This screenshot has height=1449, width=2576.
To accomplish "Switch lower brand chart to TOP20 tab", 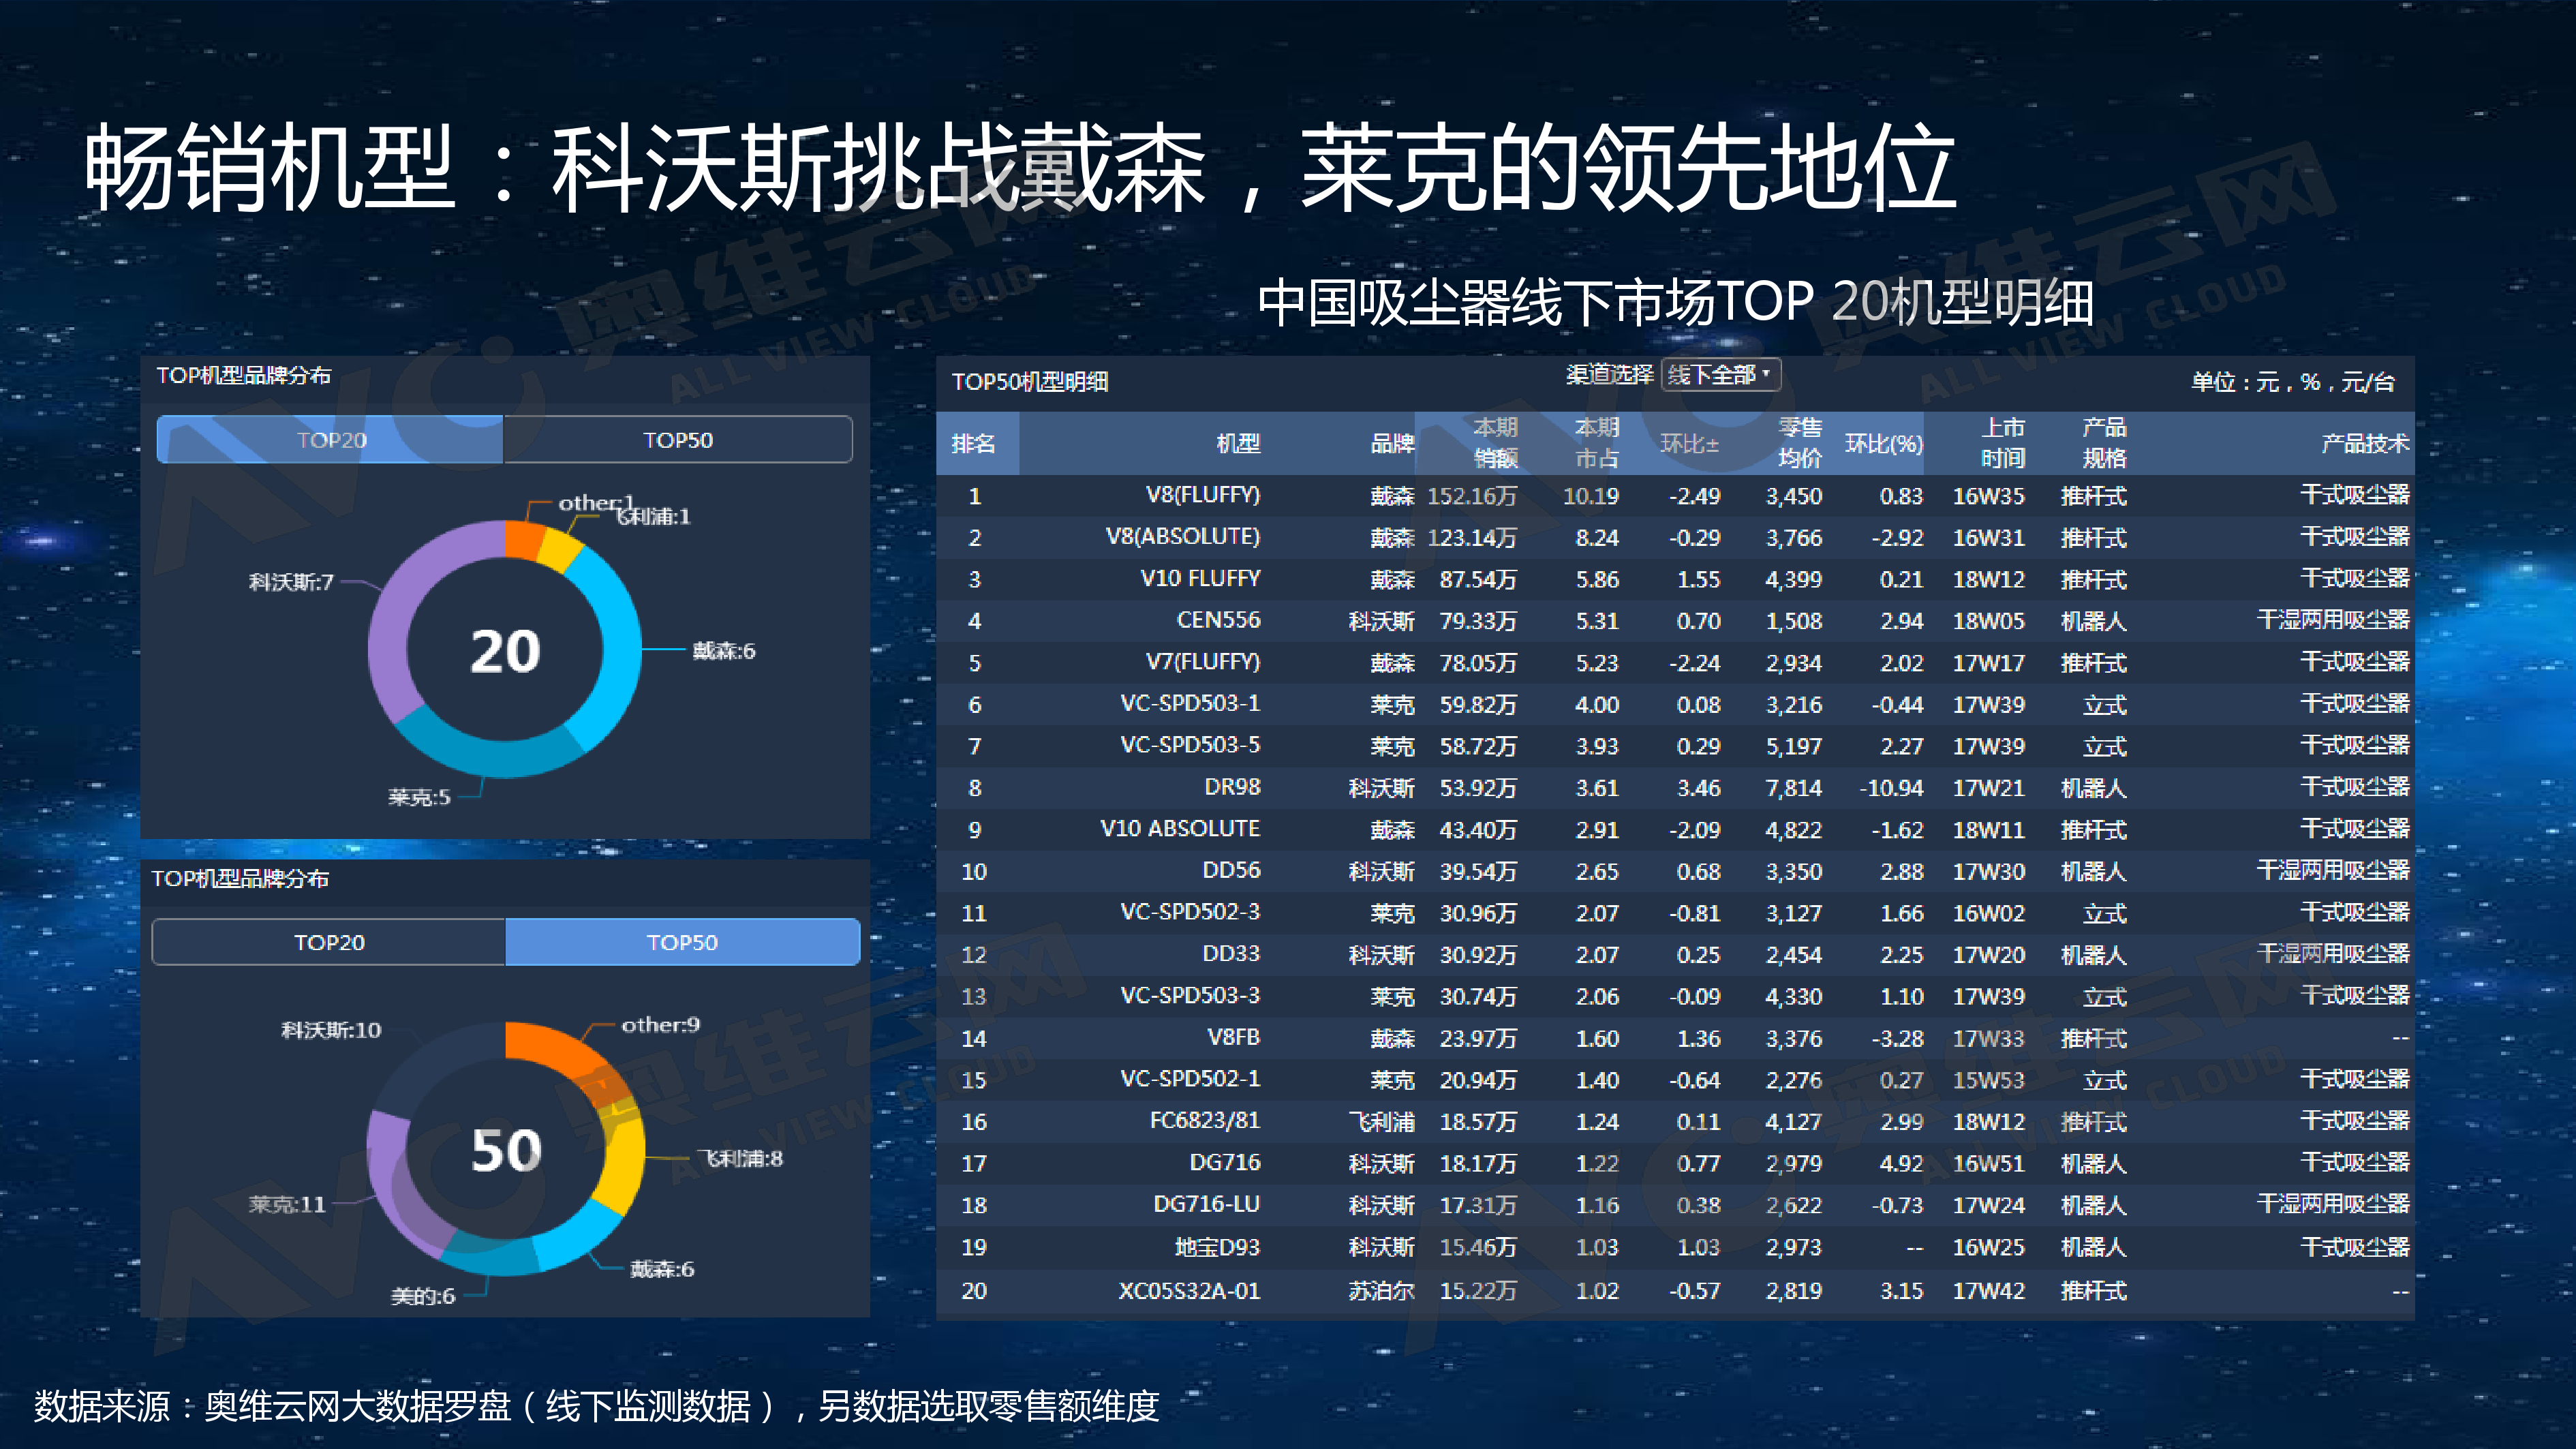I will coord(329,942).
